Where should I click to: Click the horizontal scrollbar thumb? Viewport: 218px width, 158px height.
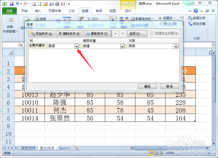161,148
